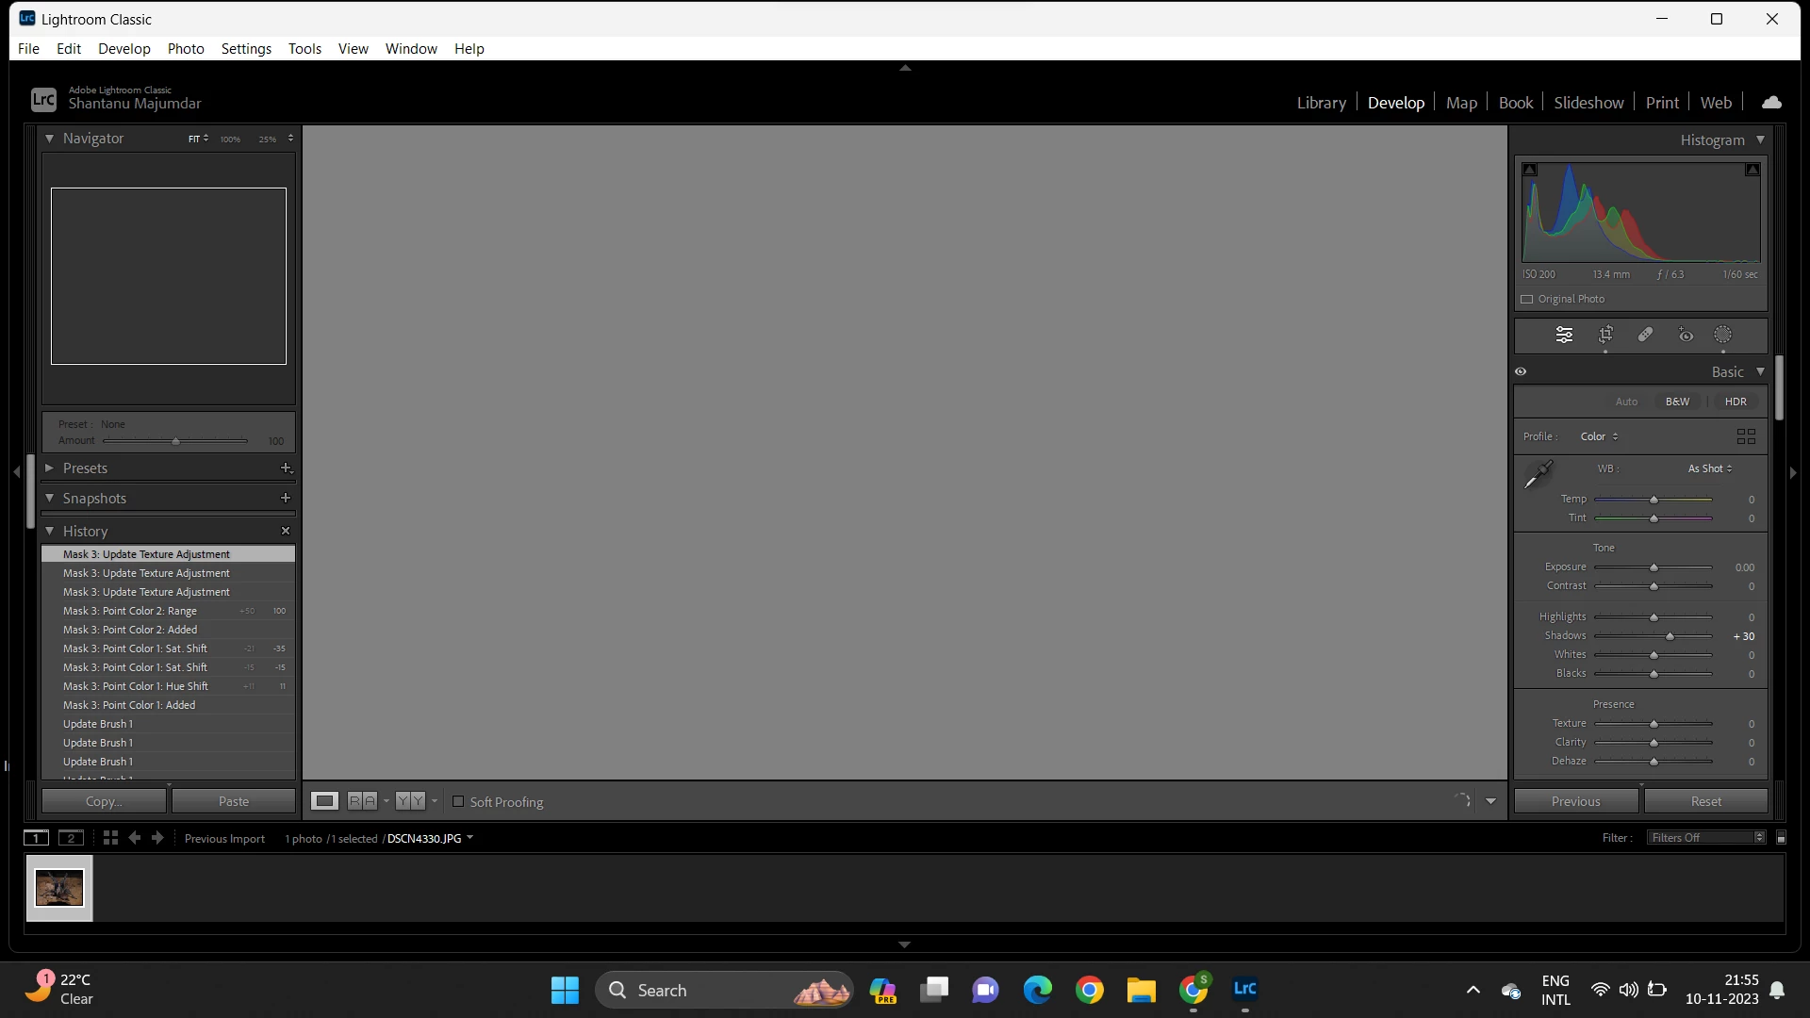Viewport: 1810px width, 1018px height.
Task: Click the Edit sliders icon
Action: click(x=1564, y=335)
